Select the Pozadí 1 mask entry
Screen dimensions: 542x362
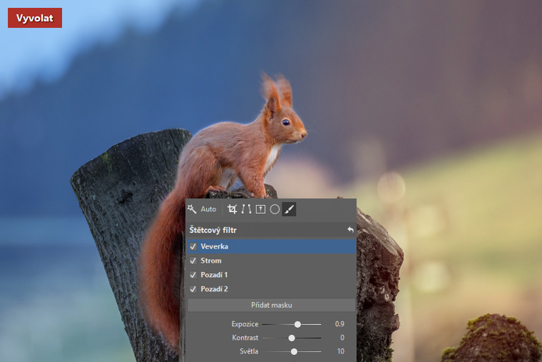(x=214, y=275)
